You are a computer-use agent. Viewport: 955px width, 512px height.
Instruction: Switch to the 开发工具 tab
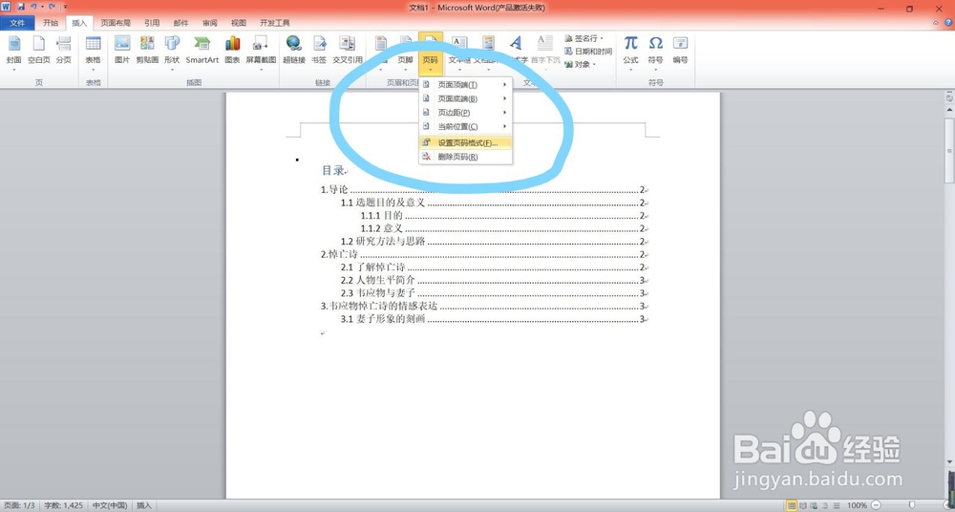(275, 23)
